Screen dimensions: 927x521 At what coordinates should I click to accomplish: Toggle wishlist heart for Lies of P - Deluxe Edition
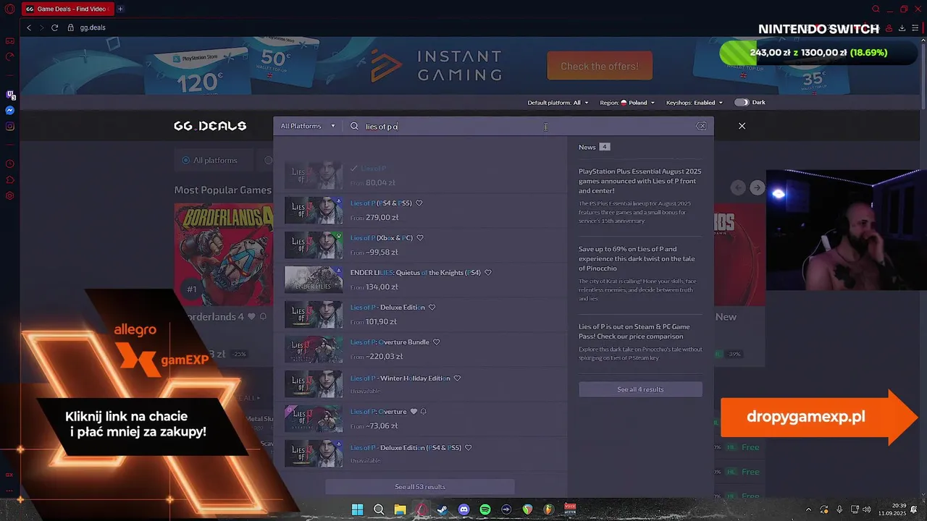(x=432, y=308)
